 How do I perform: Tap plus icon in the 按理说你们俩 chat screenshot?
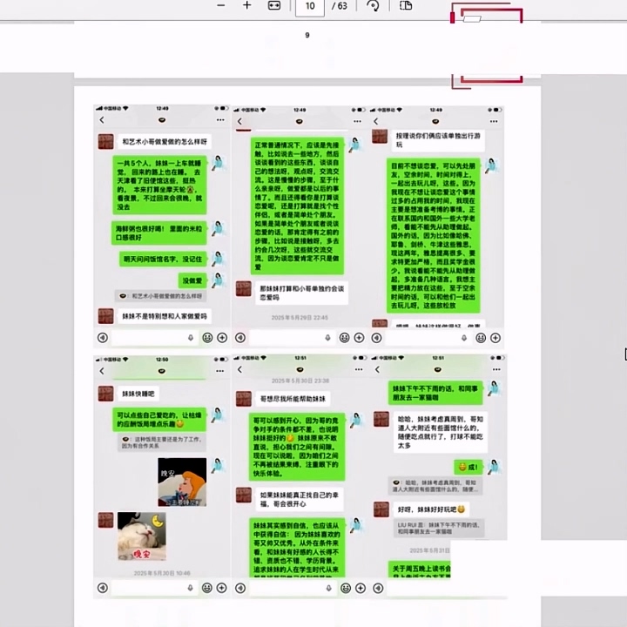click(x=496, y=338)
